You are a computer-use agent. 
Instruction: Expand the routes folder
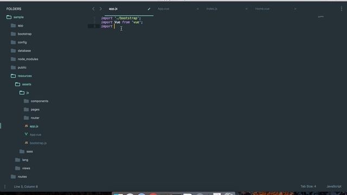[22, 177]
